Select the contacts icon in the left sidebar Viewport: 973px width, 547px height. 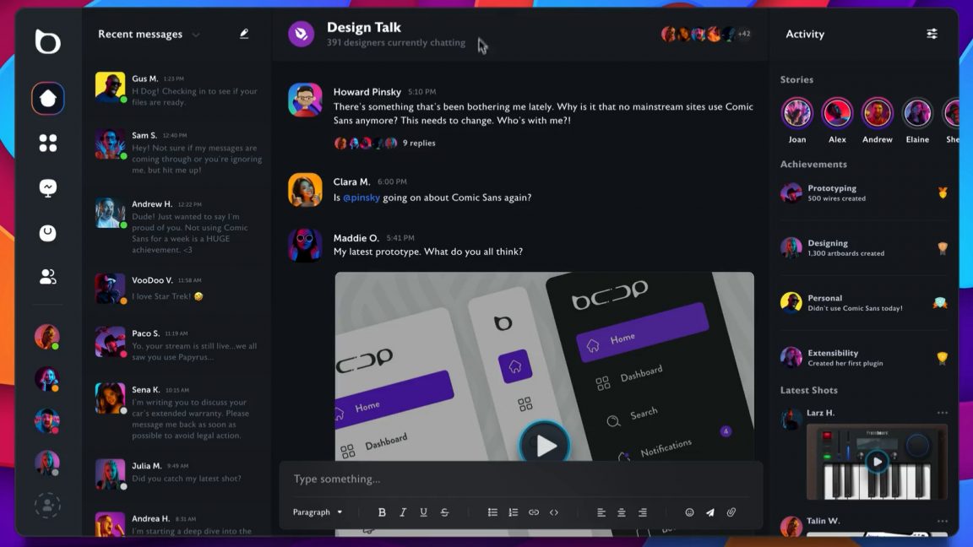click(47, 277)
